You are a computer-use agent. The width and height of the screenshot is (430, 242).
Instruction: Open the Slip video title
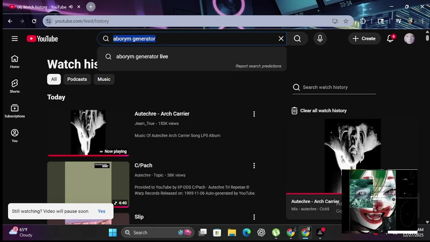coord(139,217)
